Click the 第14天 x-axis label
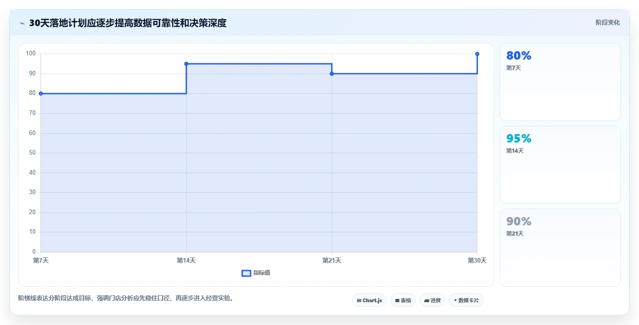This screenshot has height=325, width=639. 186,261
